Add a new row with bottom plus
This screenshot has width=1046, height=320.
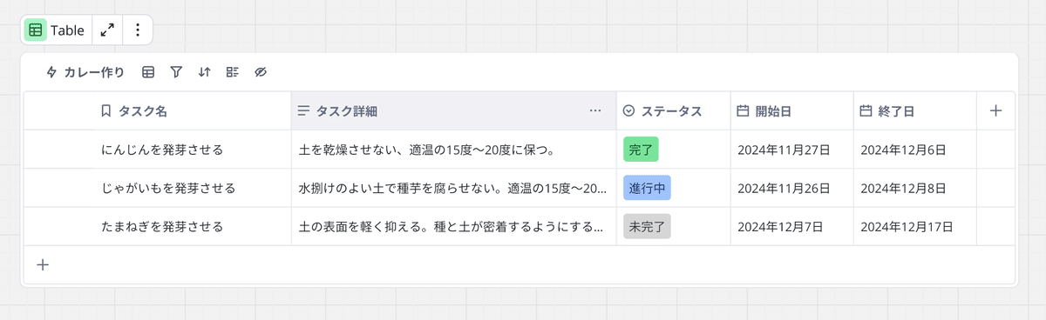(x=42, y=264)
